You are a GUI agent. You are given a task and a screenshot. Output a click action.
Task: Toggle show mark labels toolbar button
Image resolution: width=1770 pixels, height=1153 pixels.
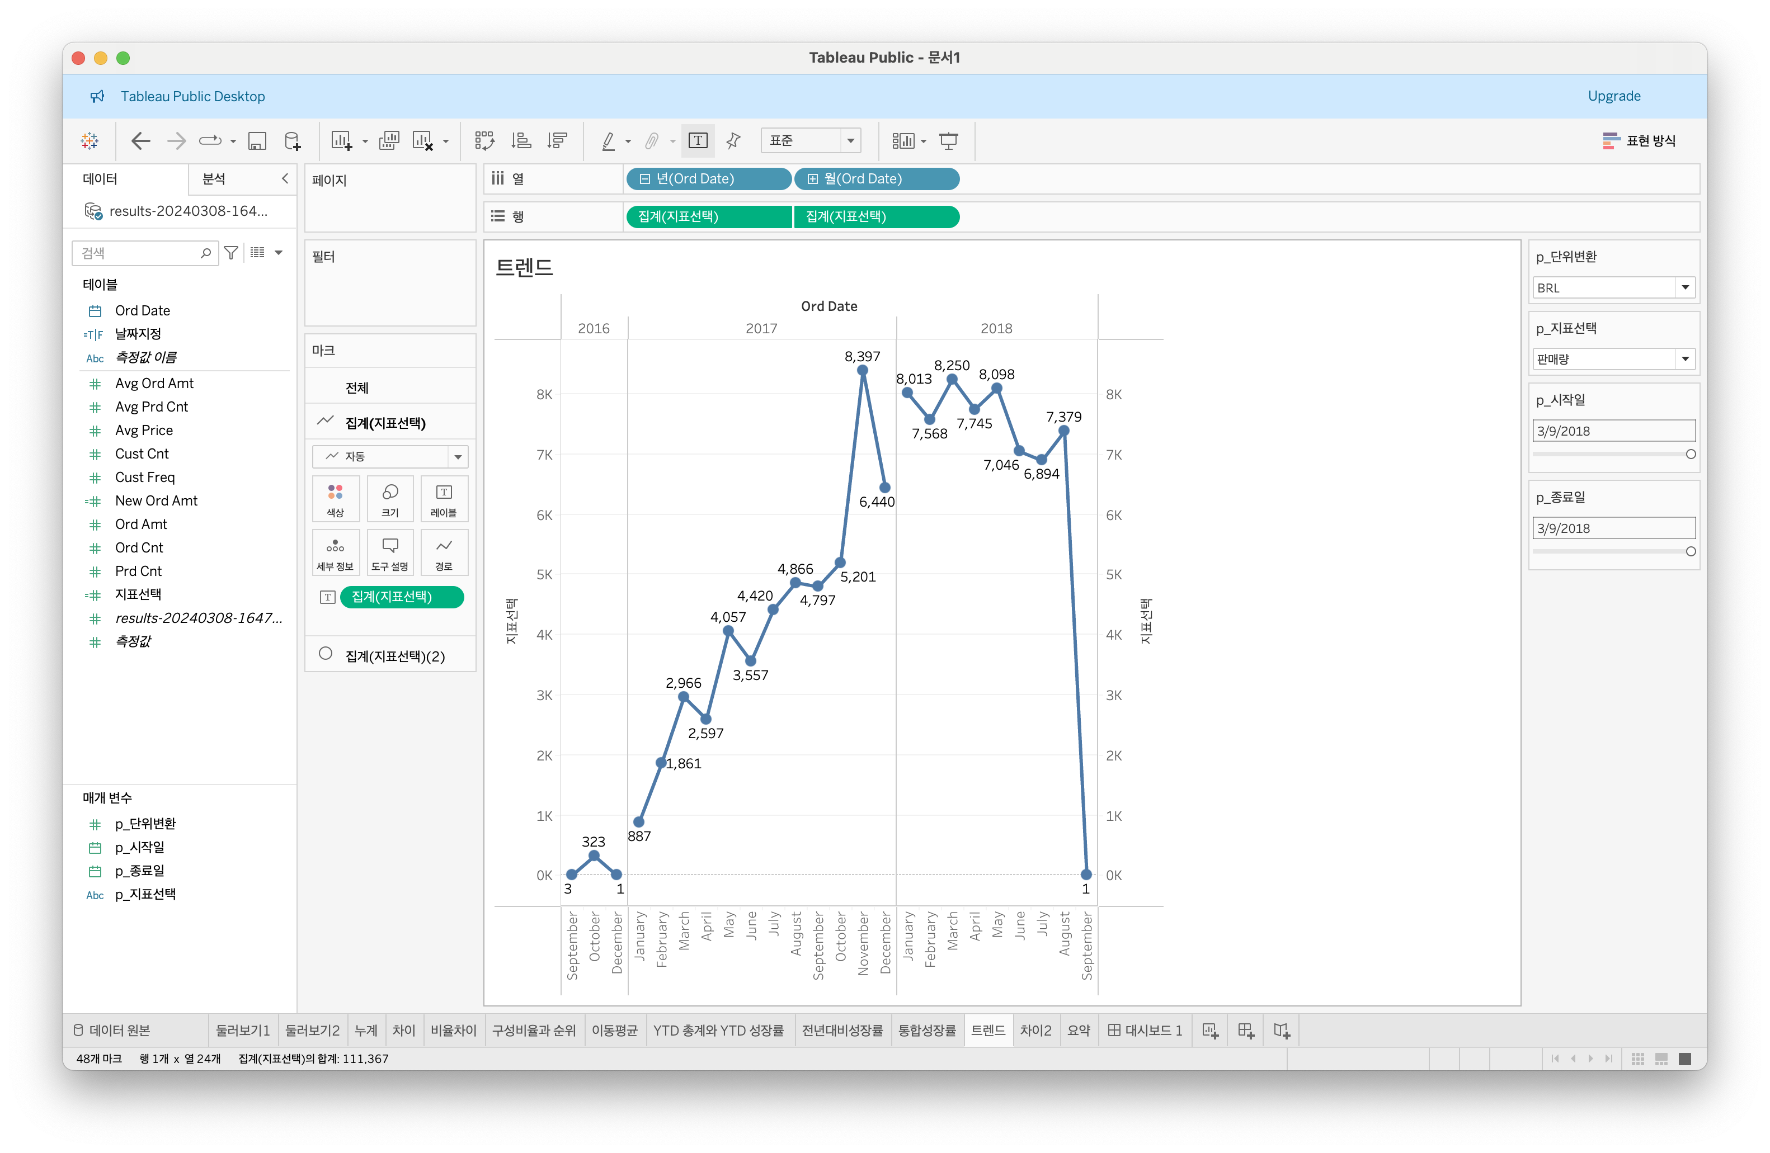pyautogui.click(x=698, y=140)
